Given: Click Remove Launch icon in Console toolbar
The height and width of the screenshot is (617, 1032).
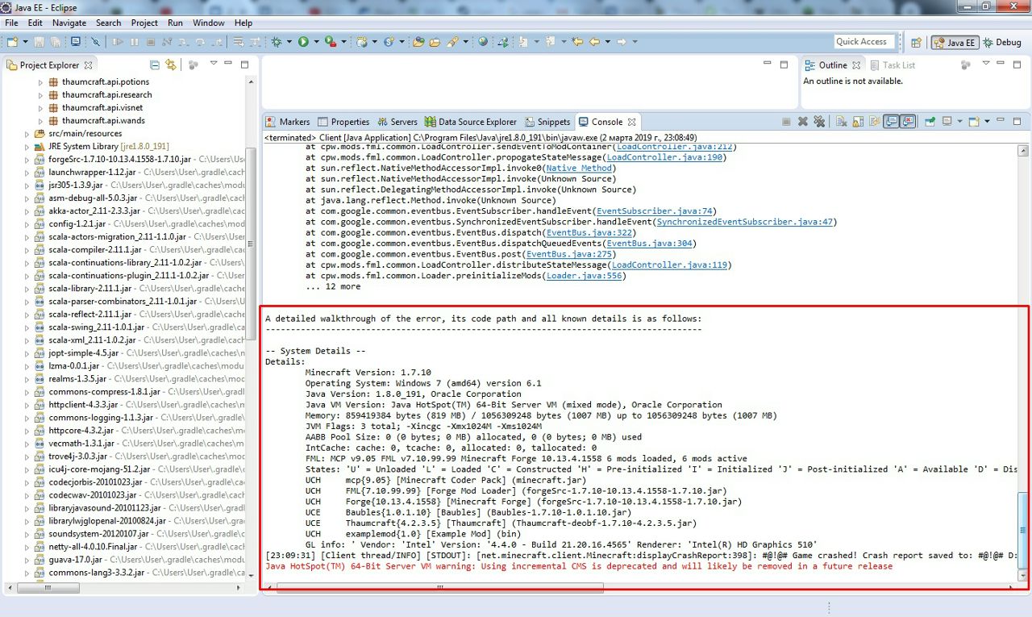Looking at the screenshot, I should pos(803,122).
